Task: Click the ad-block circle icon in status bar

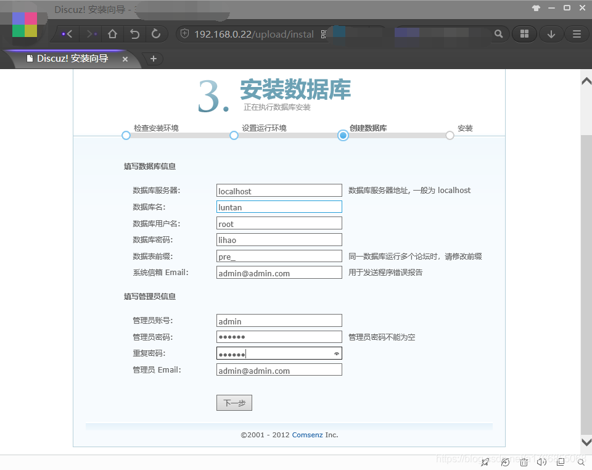Action: click(505, 462)
